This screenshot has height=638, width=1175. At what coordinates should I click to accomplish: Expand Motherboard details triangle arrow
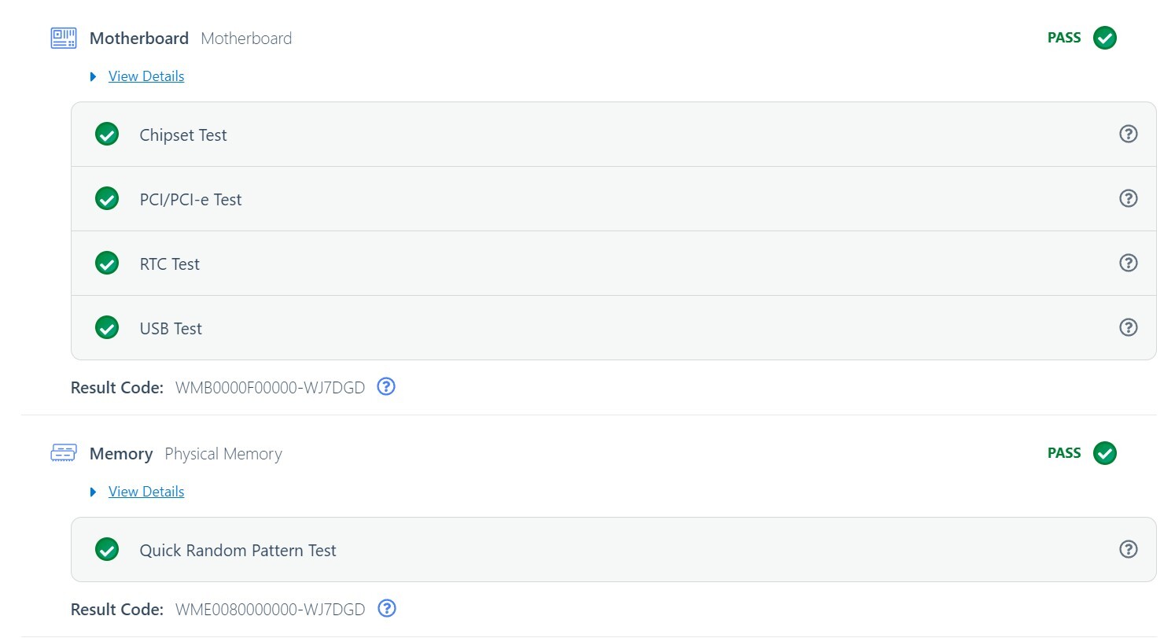point(94,76)
